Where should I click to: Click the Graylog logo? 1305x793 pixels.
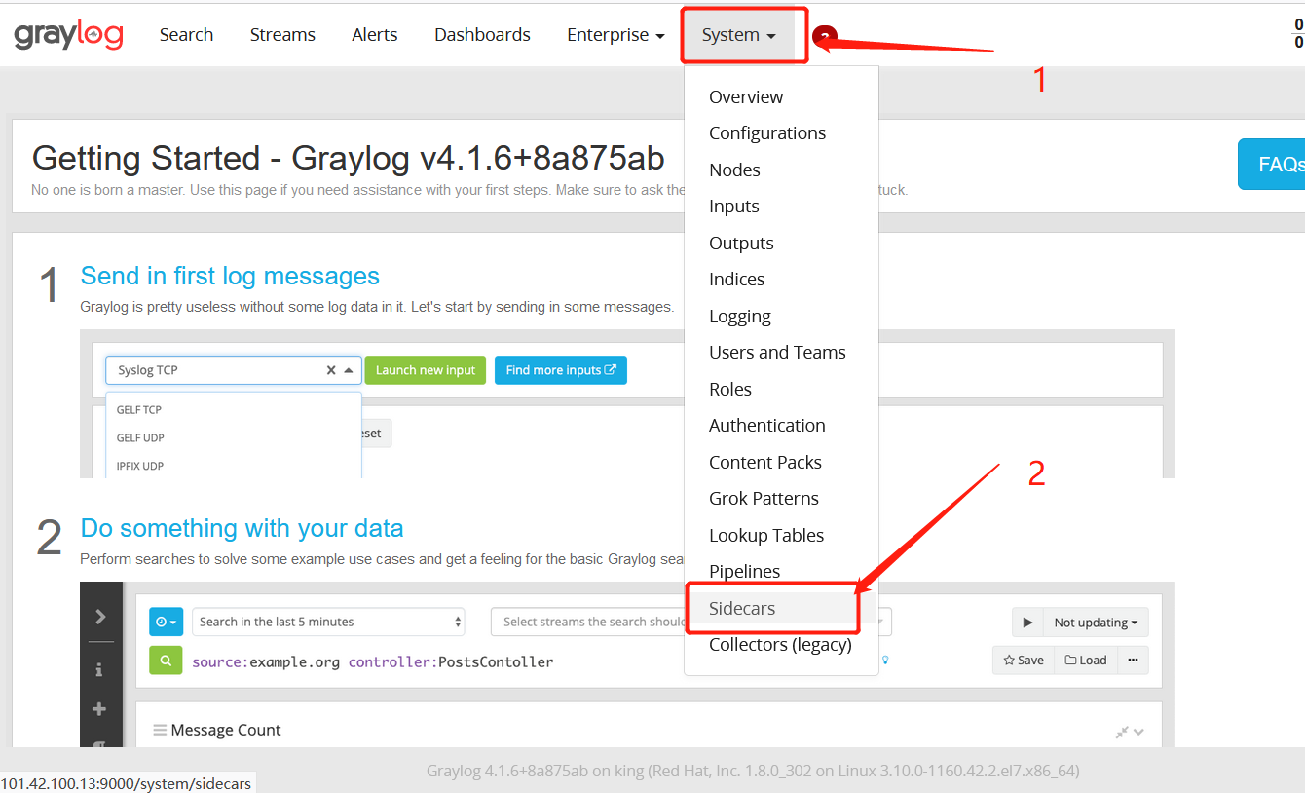67,34
